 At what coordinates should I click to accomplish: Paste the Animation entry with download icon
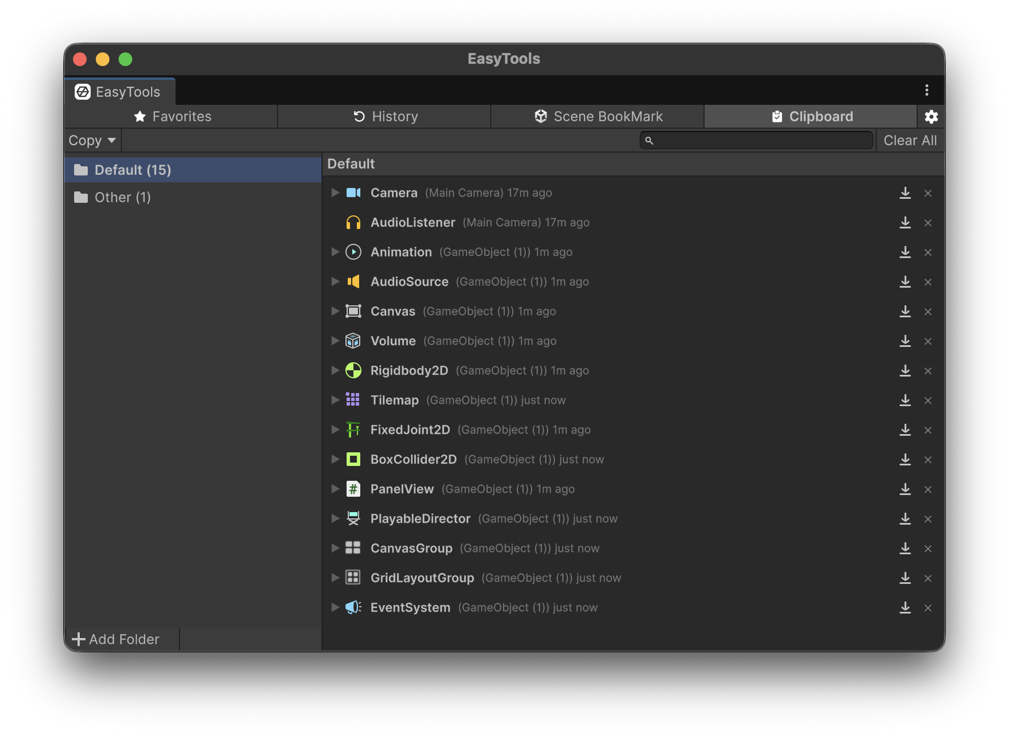[905, 252]
